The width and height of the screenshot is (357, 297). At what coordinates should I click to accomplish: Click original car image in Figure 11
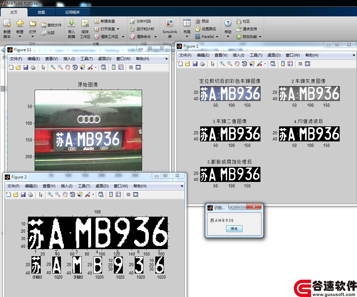(88, 130)
